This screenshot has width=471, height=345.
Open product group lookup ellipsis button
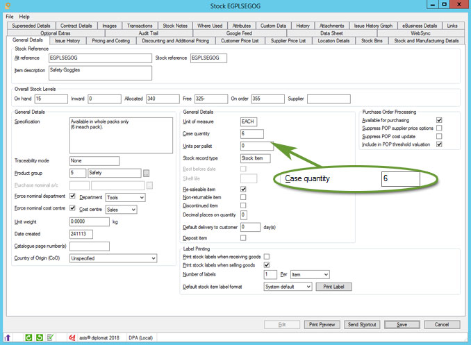pyautogui.click(x=147, y=173)
